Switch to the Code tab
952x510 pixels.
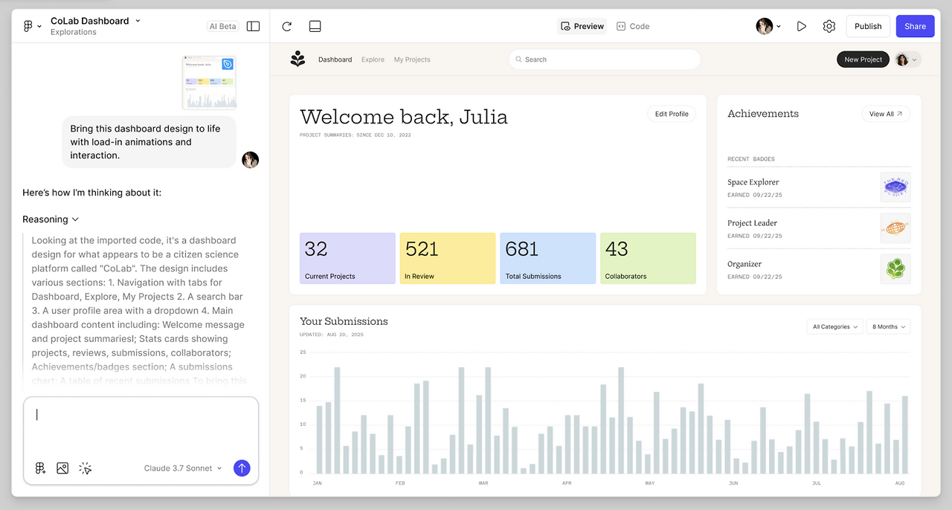(633, 26)
